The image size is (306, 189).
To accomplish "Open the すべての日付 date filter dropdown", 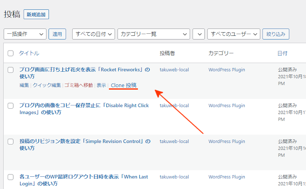I will click(x=93, y=34).
